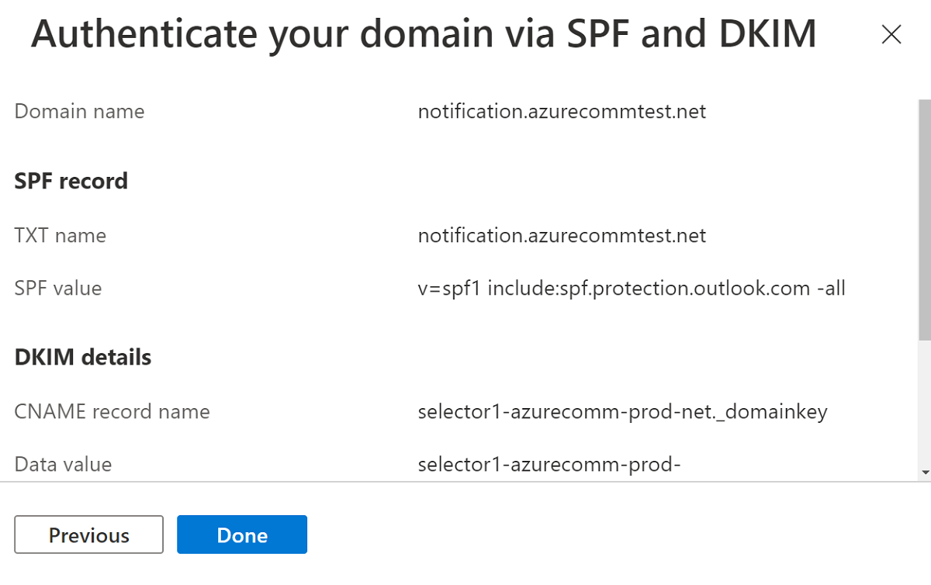Click the CNAME record name label
931x585 pixels.
point(112,411)
